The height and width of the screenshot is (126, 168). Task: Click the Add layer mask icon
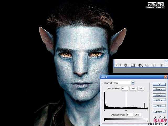[x=133, y=65]
